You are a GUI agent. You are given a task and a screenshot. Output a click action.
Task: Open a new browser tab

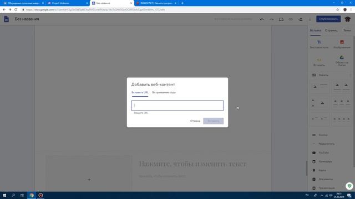point(182,3)
